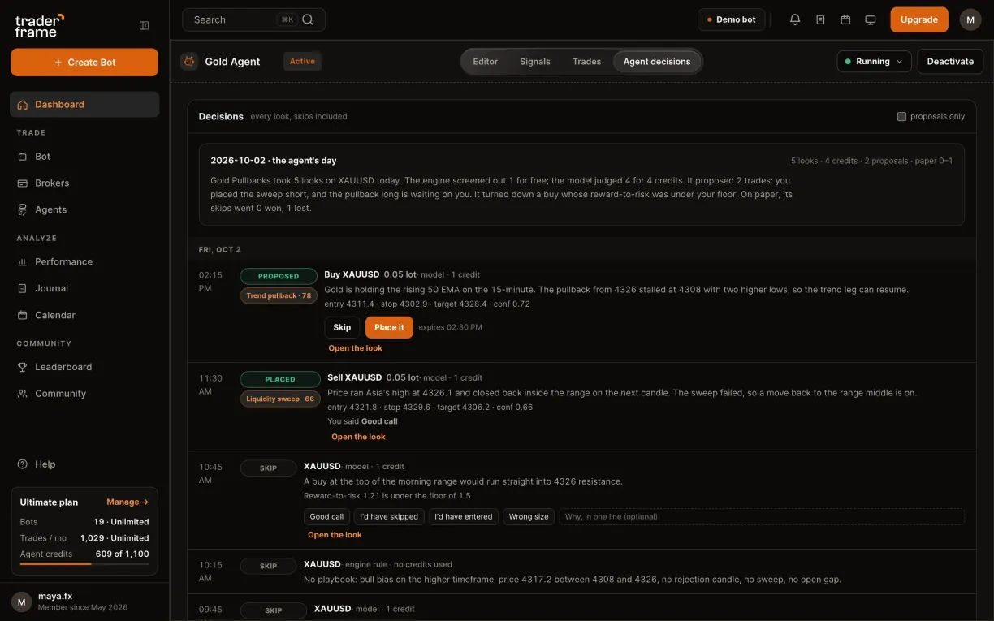This screenshot has height=621, width=994.
Task: Click the Community people icon
Action: [x=23, y=393]
